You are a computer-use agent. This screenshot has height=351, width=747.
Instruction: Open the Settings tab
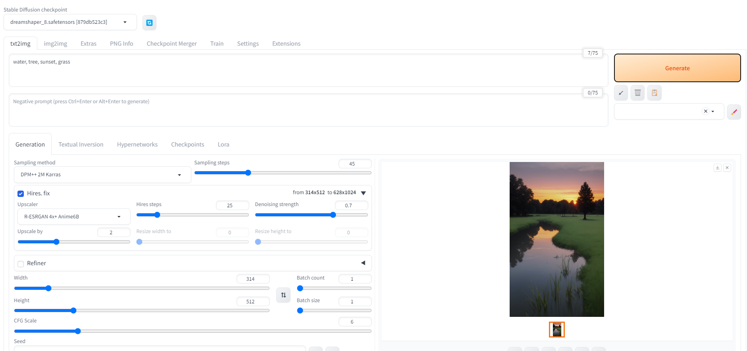pyautogui.click(x=248, y=44)
